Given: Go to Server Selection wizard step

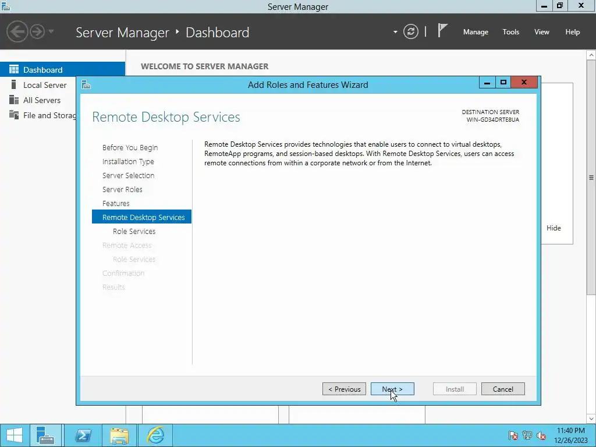Looking at the screenshot, I should click(128, 175).
